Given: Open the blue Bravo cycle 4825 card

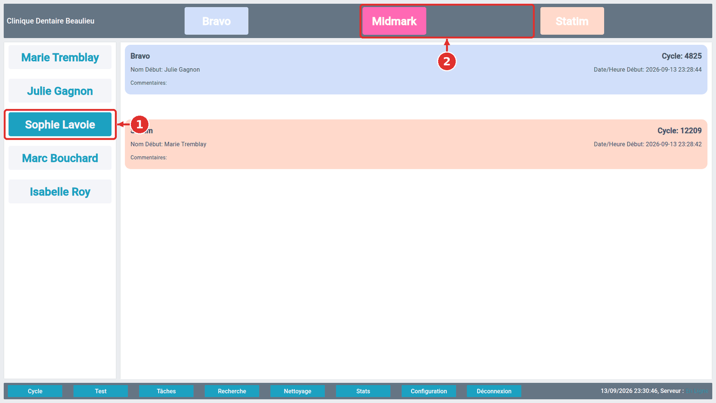Looking at the screenshot, I should [x=416, y=70].
